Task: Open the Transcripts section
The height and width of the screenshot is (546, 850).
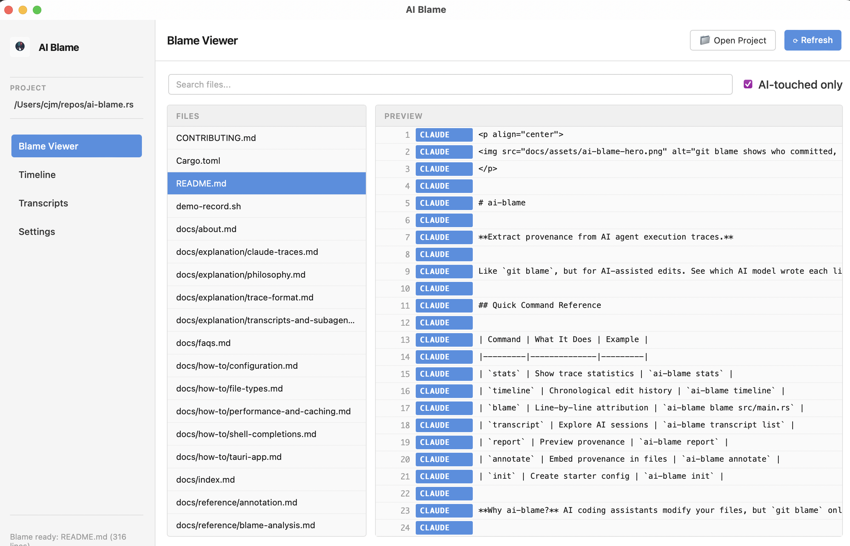Action: (43, 203)
